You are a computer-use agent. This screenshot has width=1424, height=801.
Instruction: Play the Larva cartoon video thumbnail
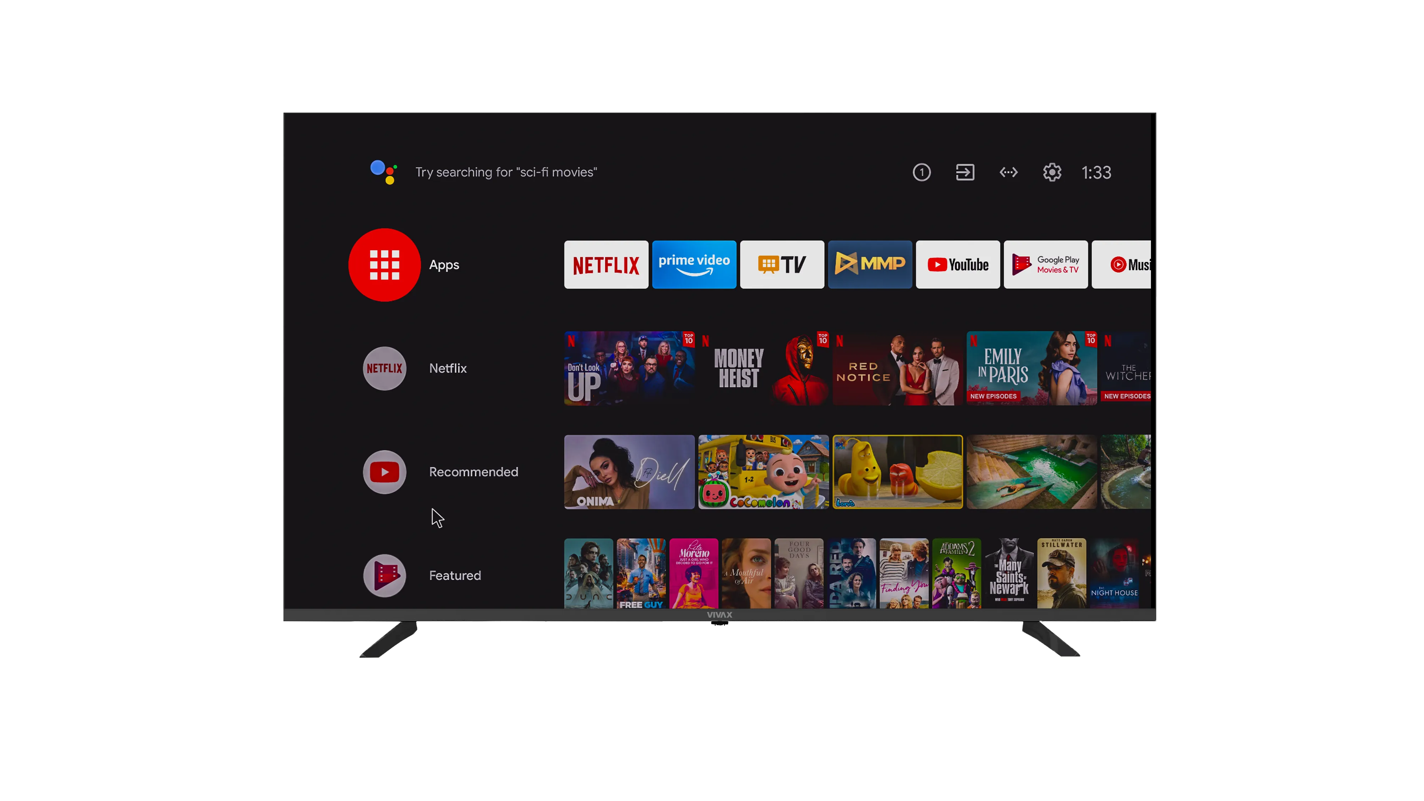click(898, 472)
